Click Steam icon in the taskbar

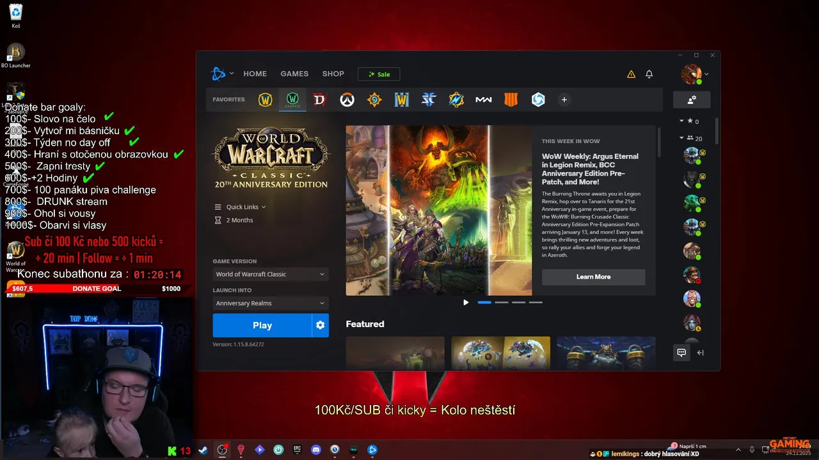tap(203, 450)
